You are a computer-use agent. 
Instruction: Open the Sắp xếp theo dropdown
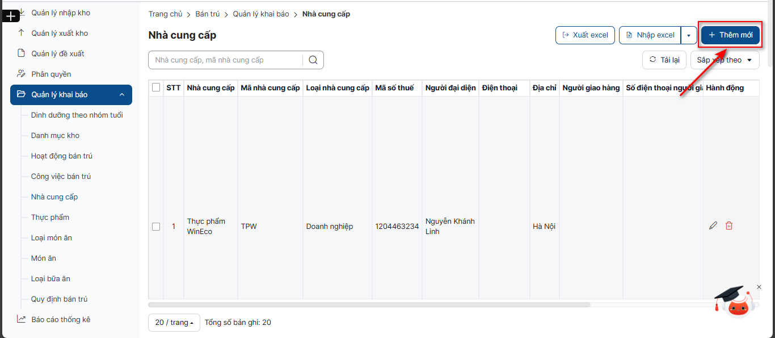click(725, 60)
